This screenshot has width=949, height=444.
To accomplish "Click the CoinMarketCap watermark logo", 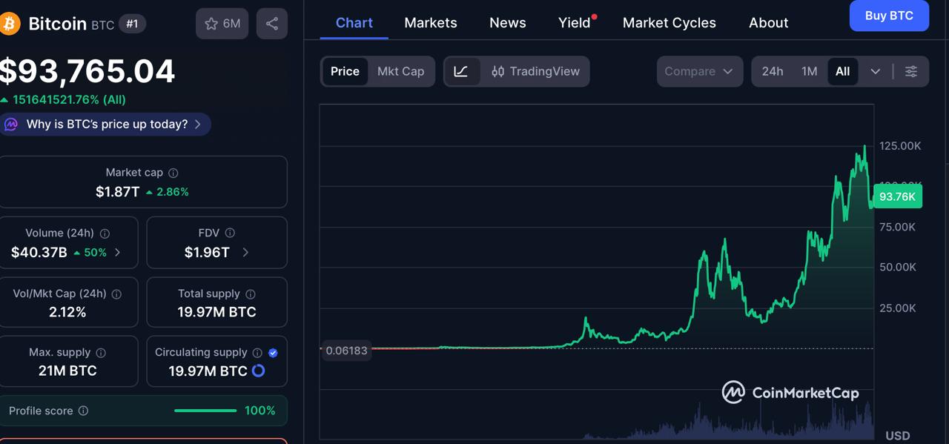I will click(x=733, y=393).
